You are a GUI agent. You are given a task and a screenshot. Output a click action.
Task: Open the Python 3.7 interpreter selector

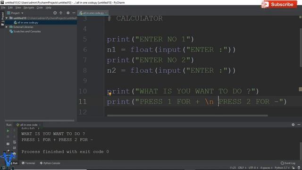pos(282,168)
